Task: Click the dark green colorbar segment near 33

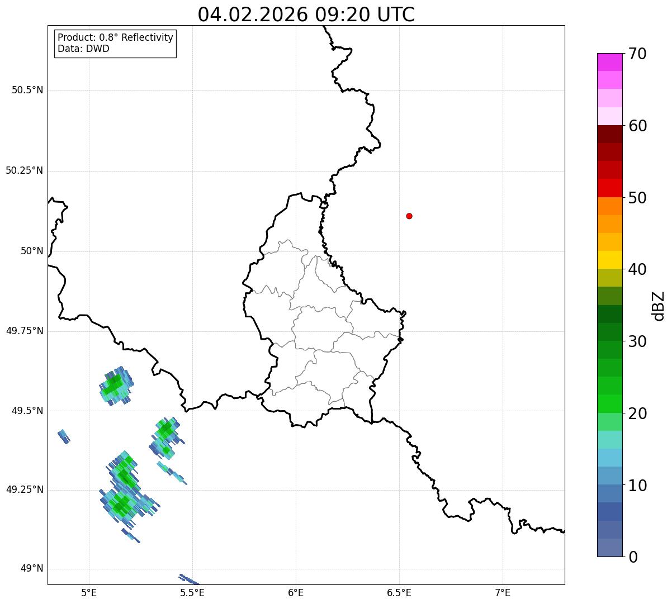Action: tap(609, 314)
